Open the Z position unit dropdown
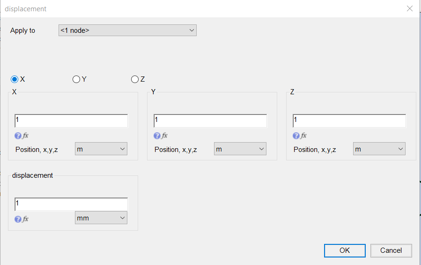421x265 pixels. [x=379, y=149]
